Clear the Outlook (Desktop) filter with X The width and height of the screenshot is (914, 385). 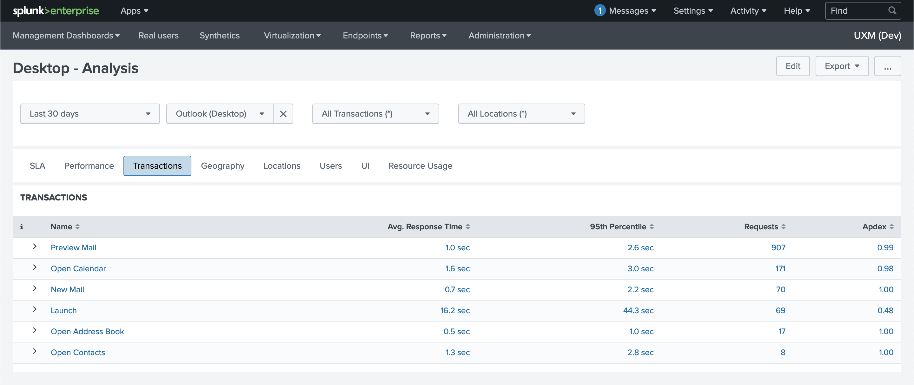pyautogui.click(x=283, y=114)
